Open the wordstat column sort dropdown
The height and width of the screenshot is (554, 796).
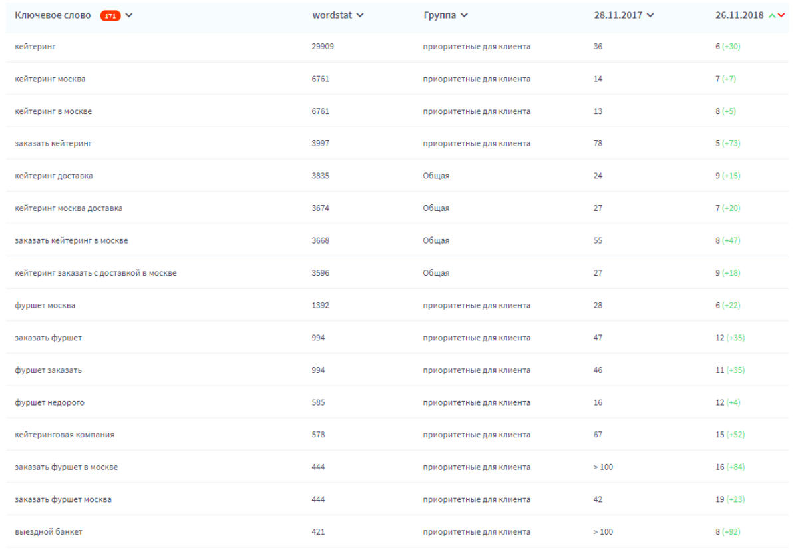click(x=360, y=16)
